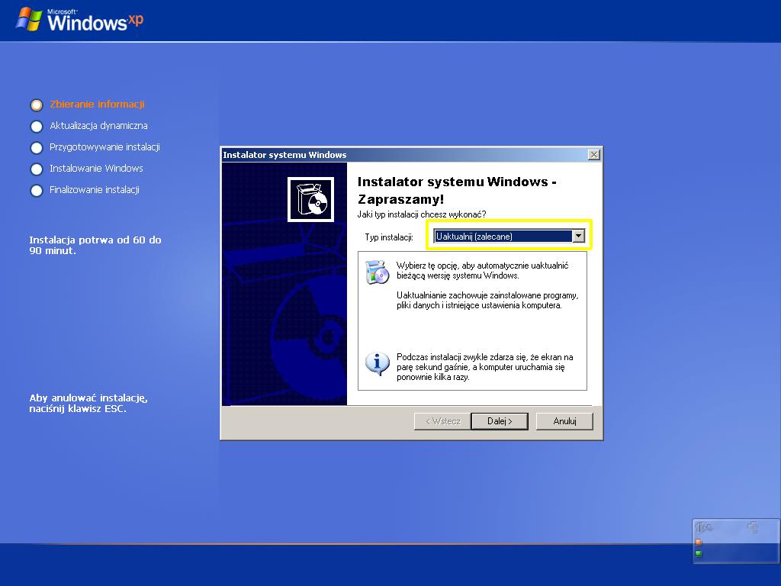Click the 'Instalator systemu Windows - Zapraszamy!' heading
The width and height of the screenshot is (781, 586).
pos(457,190)
